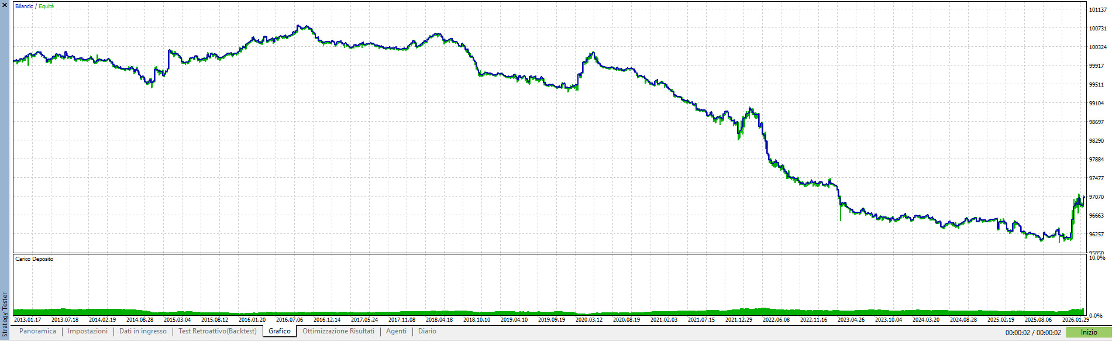This screenshot has height=341, width=1112.
Task: Click the 2024.08.28 date axis label
Action: (x=963, y=320)
